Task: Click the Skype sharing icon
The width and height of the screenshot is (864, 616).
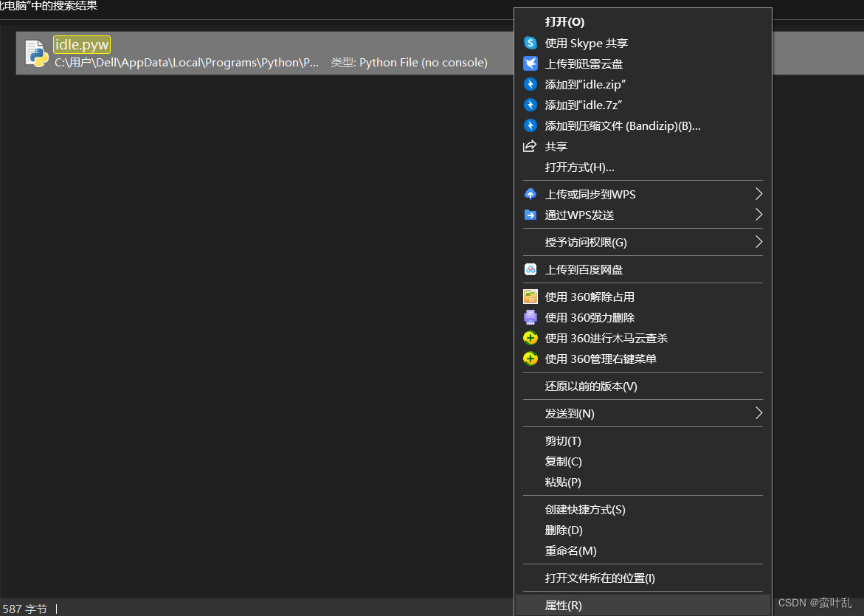Action: [x=531, y=43]
